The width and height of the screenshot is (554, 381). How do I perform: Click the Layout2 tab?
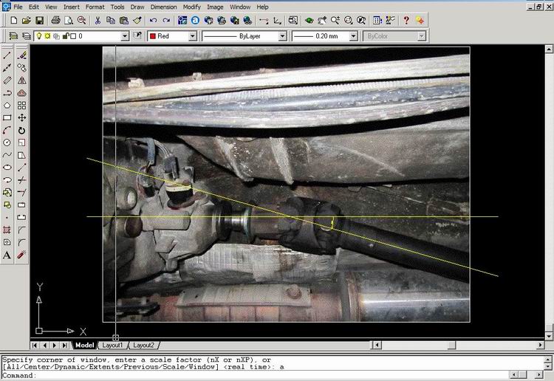[x=143, y=345]
